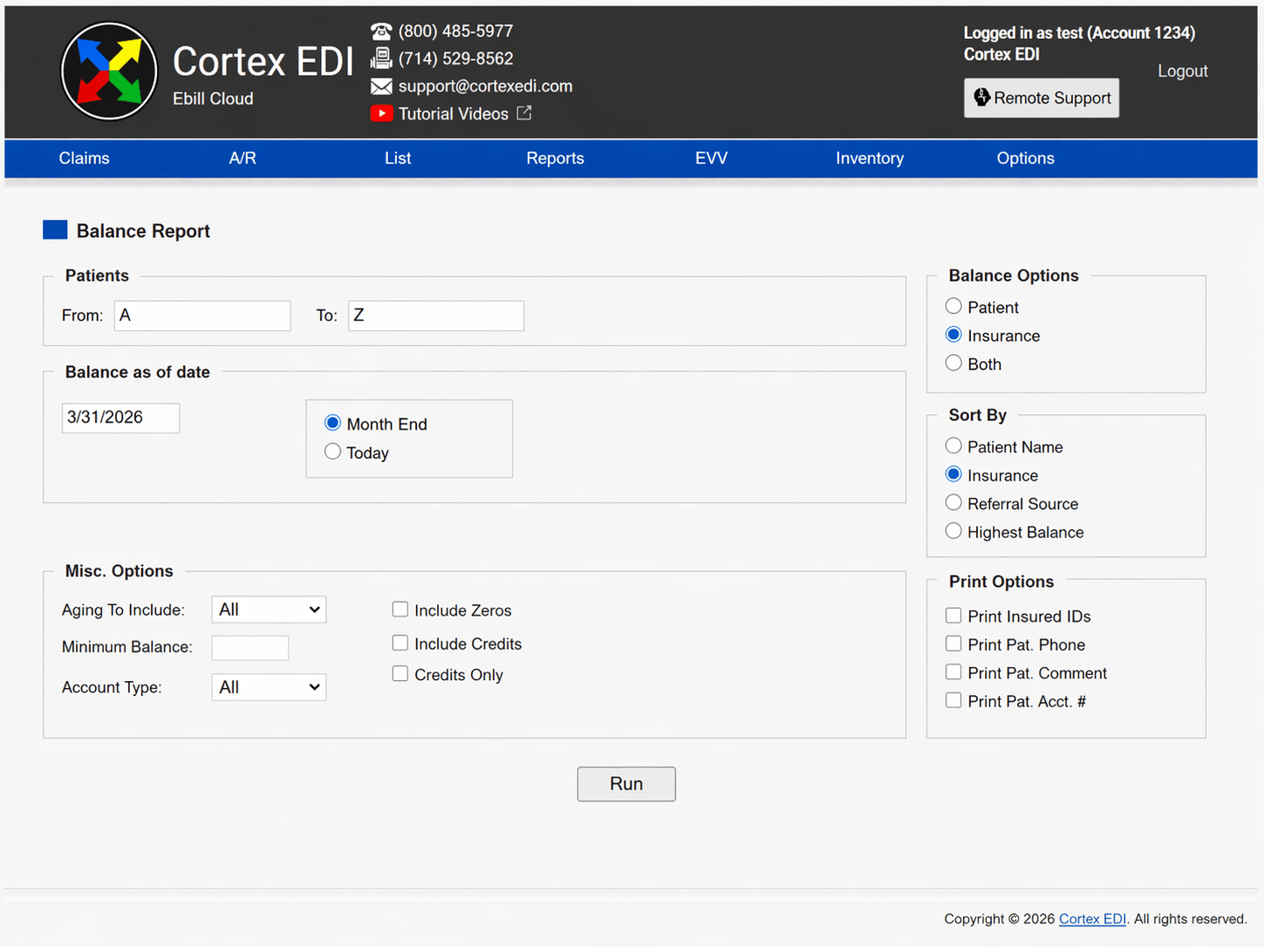Sort by Highest Balance
The width and height of the screenshot is (1264, 947).
[953, 531]
